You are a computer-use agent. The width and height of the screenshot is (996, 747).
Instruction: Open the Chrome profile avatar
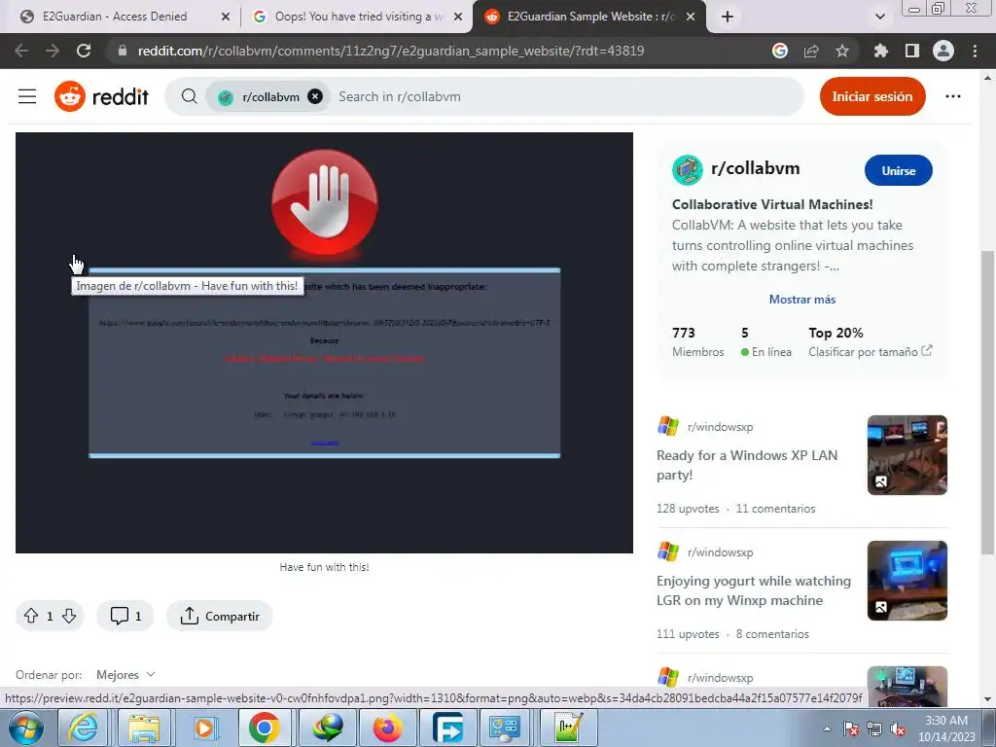[x=943, y=51]
